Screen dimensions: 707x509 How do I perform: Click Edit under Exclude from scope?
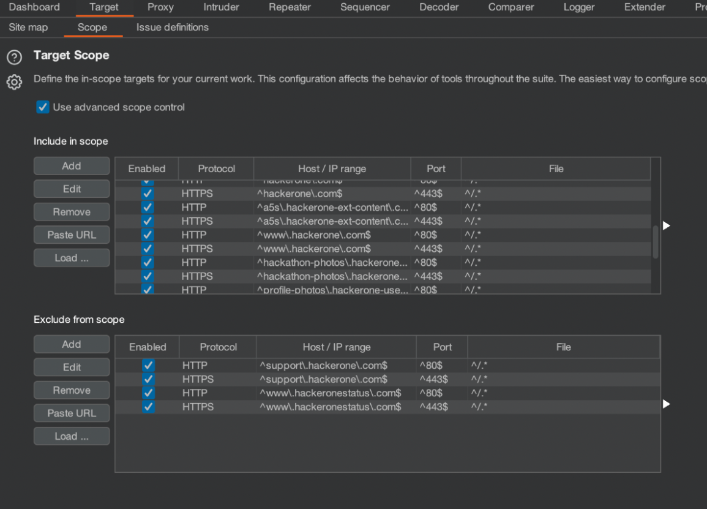pos(72,368)
